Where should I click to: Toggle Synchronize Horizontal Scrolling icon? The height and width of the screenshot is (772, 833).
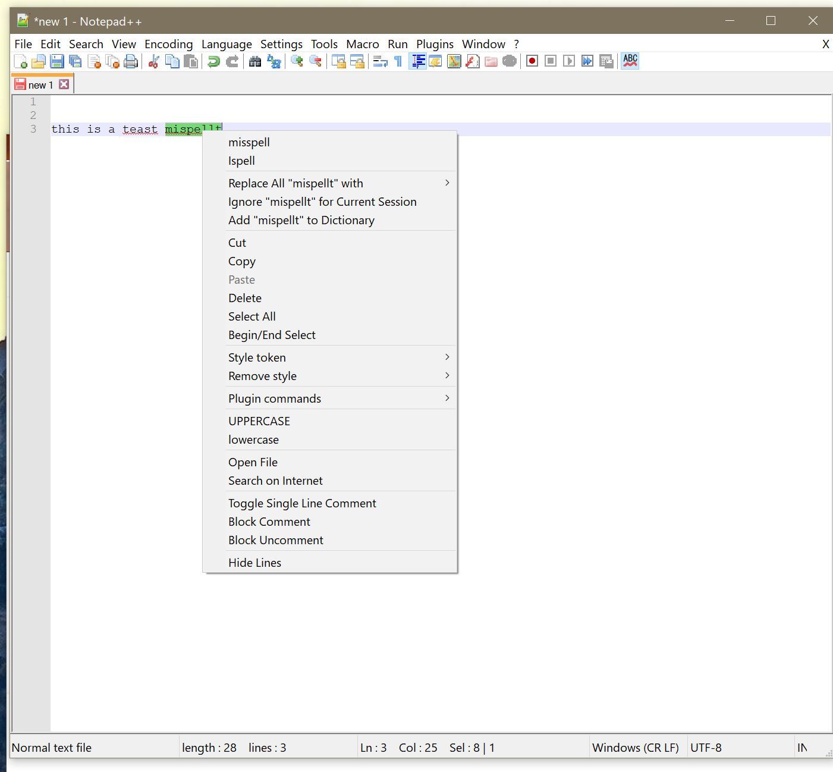click(x=357, y=61)
